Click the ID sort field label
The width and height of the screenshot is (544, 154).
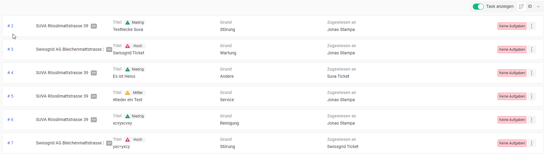[x=530, y=7]
